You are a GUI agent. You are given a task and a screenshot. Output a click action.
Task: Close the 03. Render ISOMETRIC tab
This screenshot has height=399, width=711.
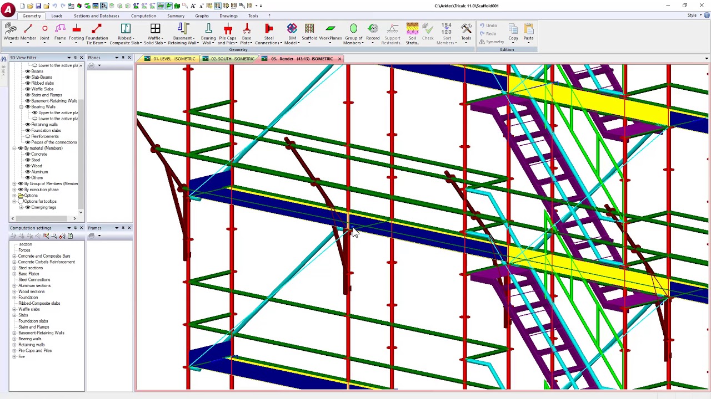(x=339, y=59)
